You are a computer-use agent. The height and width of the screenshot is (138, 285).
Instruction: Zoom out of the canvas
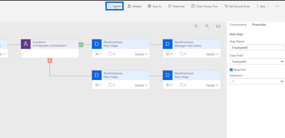[x=196, y=26]
